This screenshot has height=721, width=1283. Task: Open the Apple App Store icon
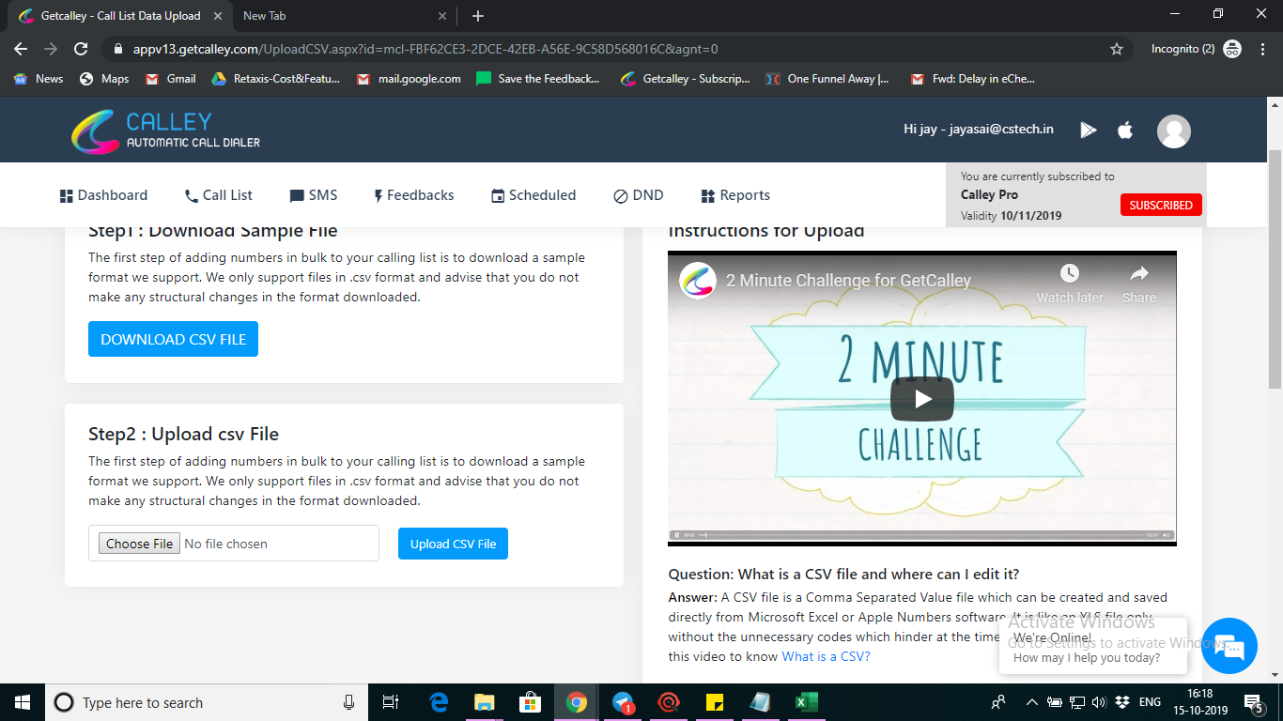1125,130
